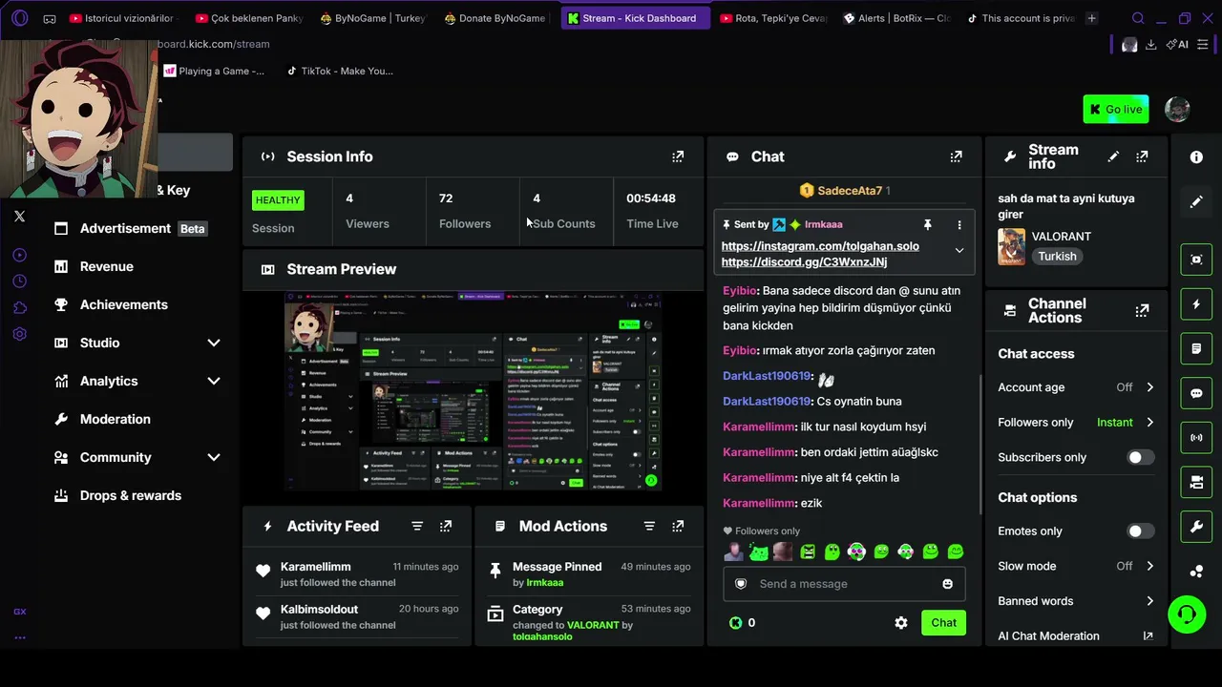Open Playing a Game bookmark

(214, 71)
